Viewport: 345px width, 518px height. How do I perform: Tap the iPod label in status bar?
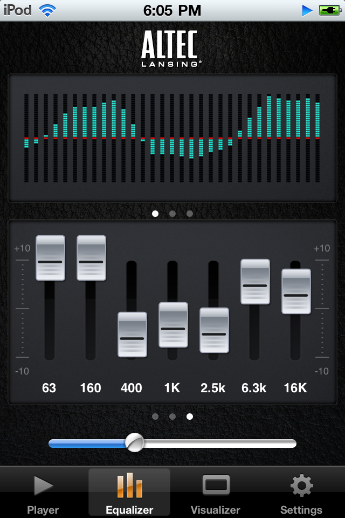(x=17, y=10)
